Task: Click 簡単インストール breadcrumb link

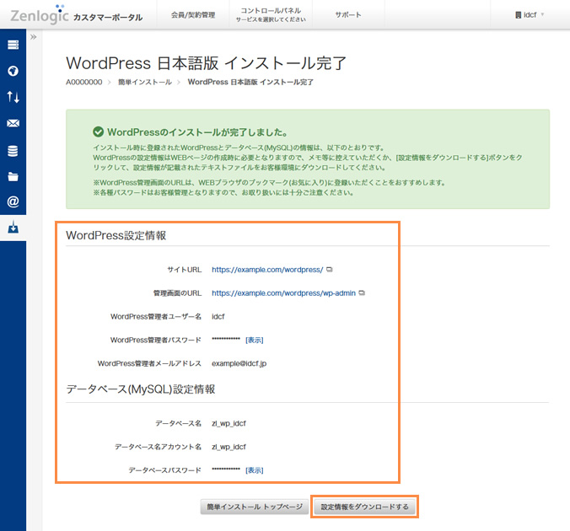Action: tap(145, 82)
